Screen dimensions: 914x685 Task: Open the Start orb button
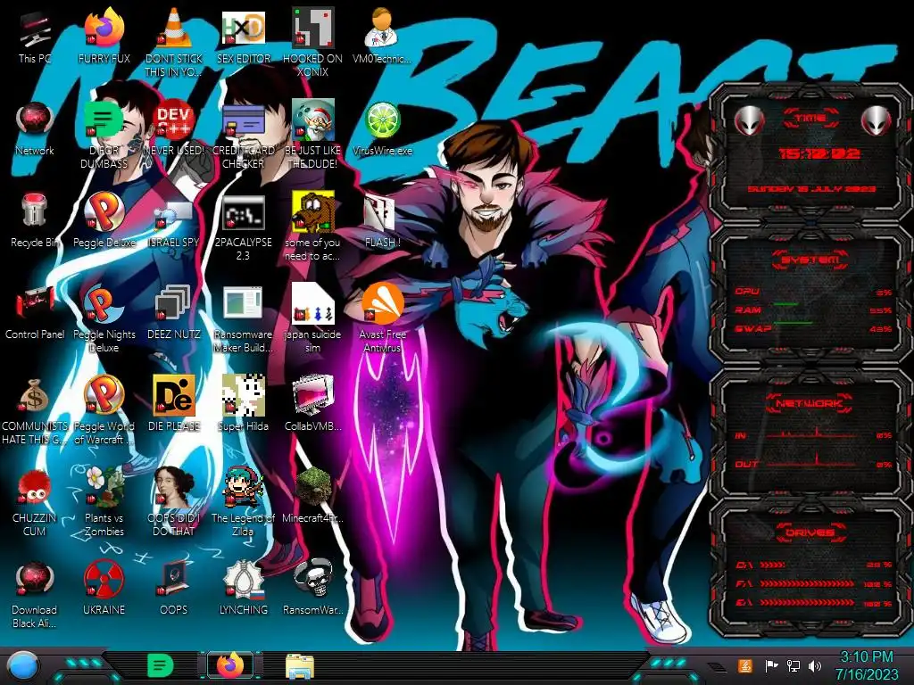point(23,665)
